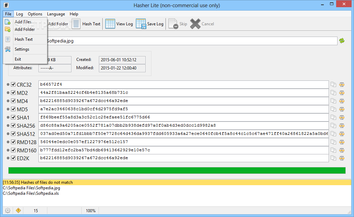
Task: Disable the SHA256 checkbox
Action: point(13,125)
